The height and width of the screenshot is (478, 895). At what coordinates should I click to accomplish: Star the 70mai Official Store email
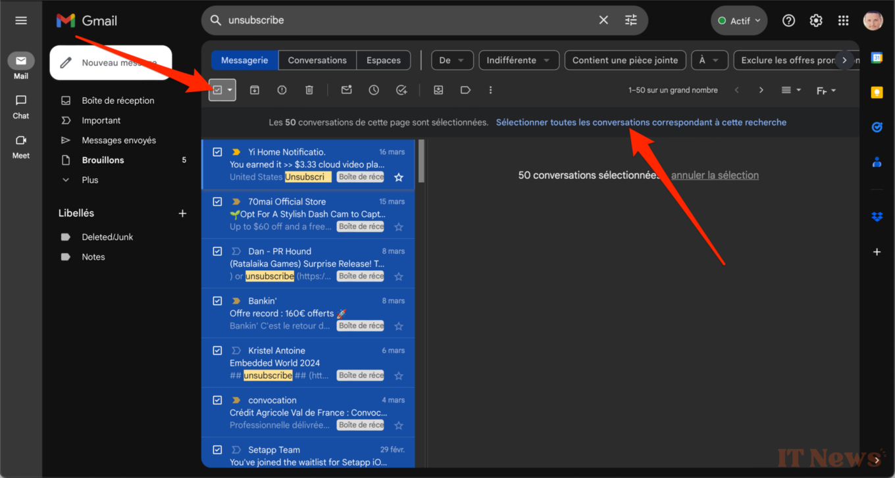(398, 227)
